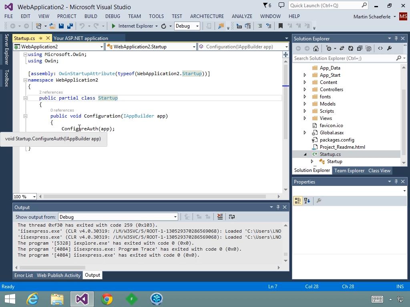The height and width of the screenshot is (307, 410).
Task: Click Clear All icon in Output window
Action: click(220, 217)
